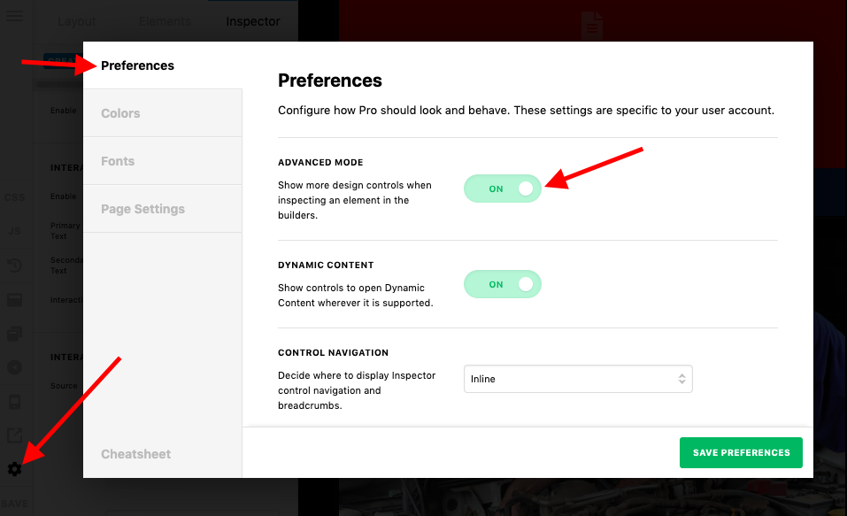Click the mobile device preview icon
Viewport: 847px width, 516px height.
[x=14, y=402]
